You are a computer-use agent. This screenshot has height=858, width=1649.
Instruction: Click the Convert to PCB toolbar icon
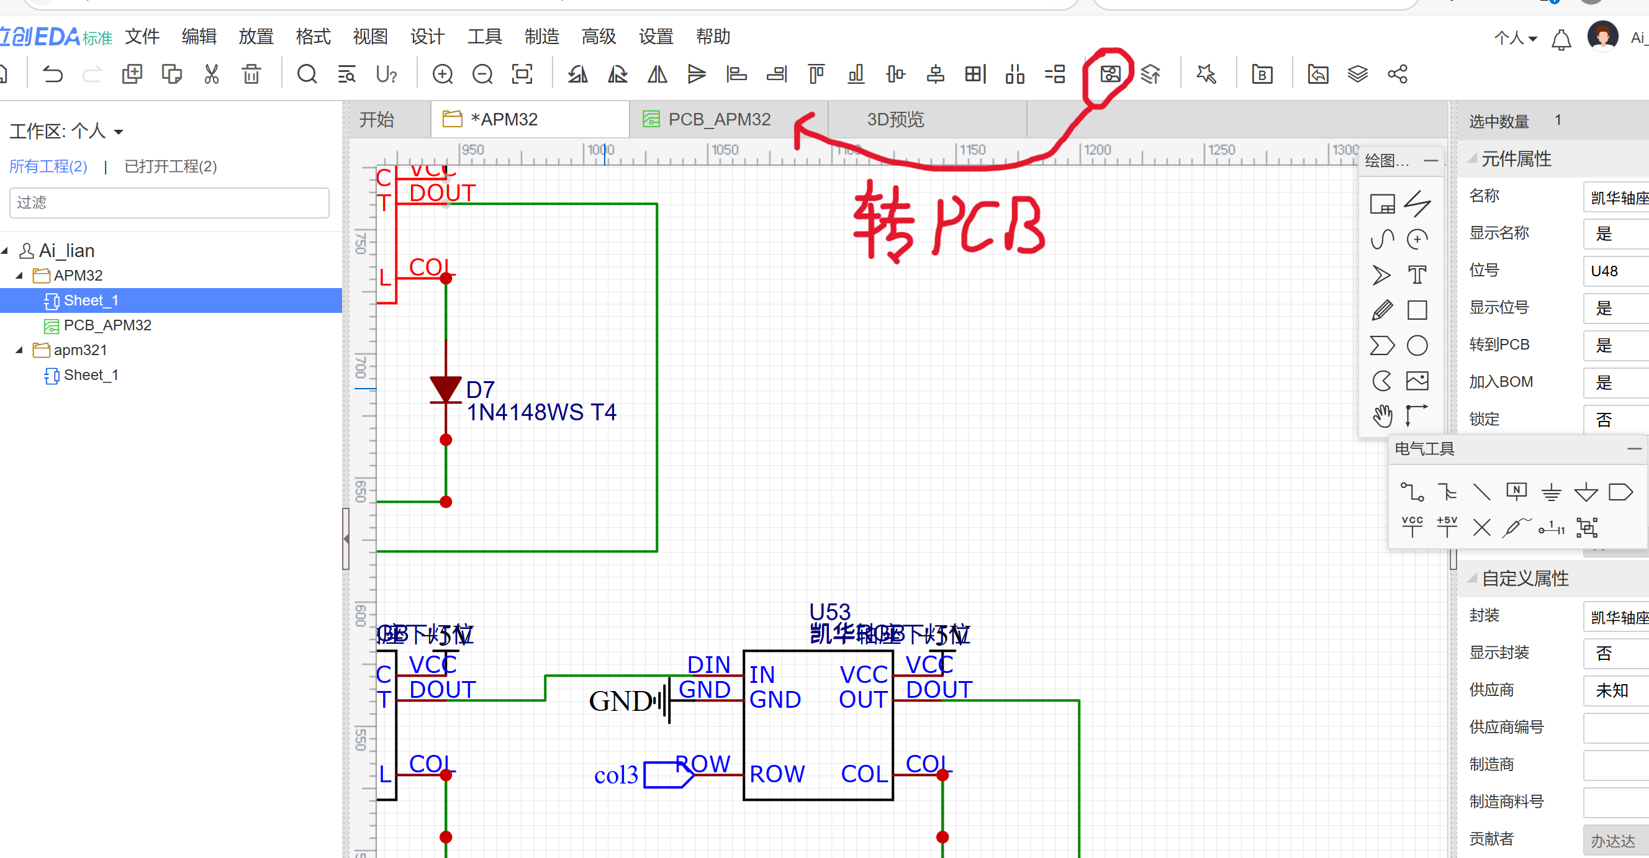coord(1110,75)
